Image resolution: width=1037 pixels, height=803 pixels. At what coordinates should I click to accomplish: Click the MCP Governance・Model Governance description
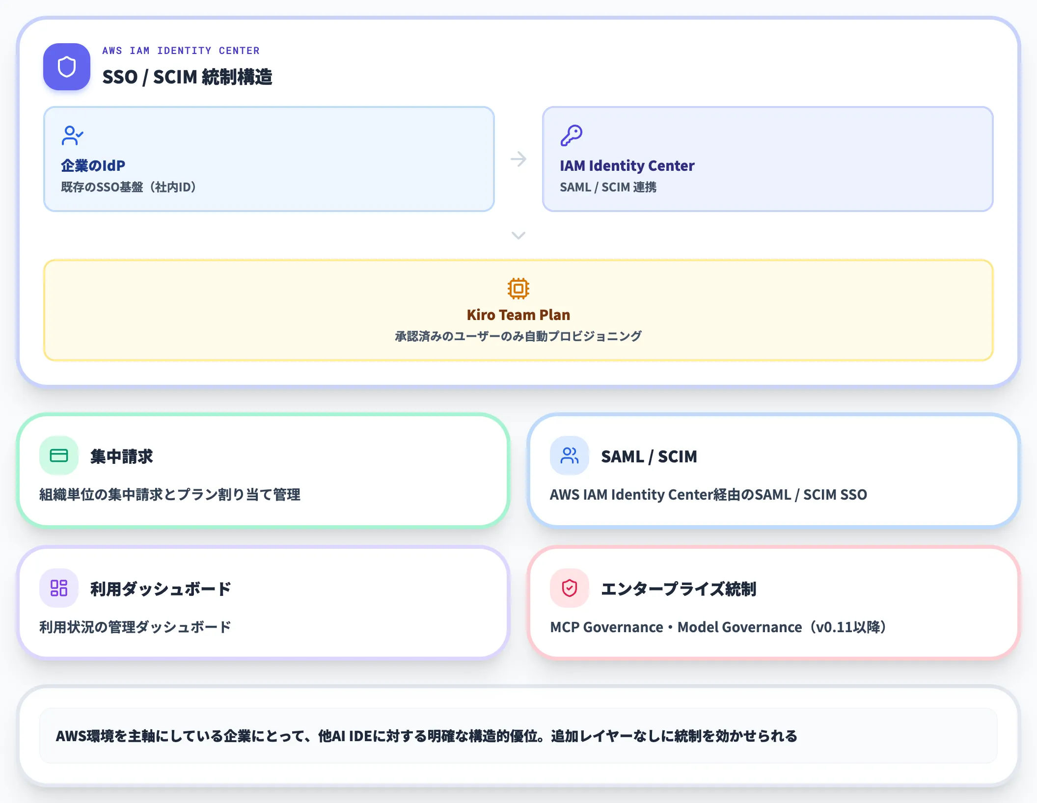click(718, 627)
